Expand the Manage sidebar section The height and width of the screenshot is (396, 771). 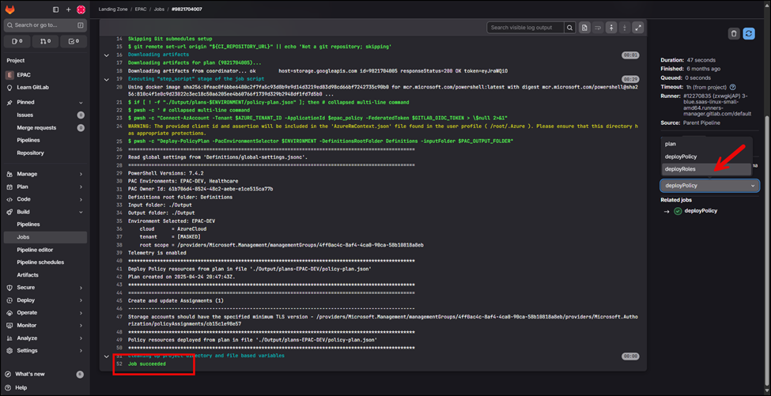45,174
